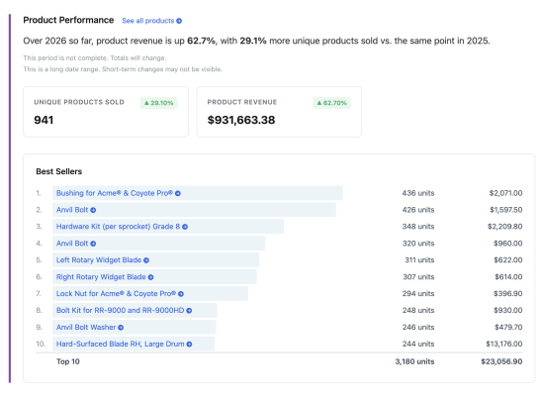544x400 pixels.
Task: Click arrow icon on rank 2 Anvil Bolt
Action: (93, 210)
